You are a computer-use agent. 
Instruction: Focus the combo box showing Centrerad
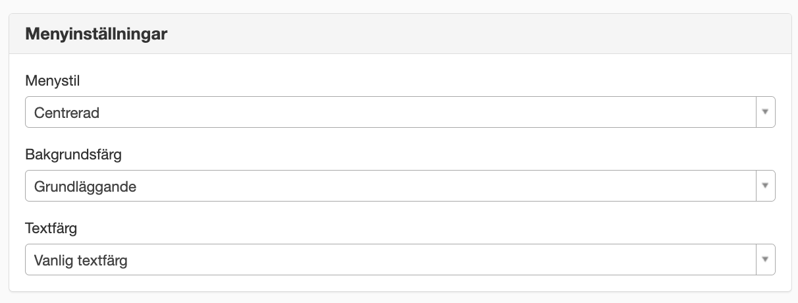click(x=400, y=112)
